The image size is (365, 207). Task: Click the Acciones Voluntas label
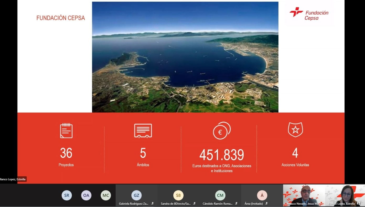point(295,165)
